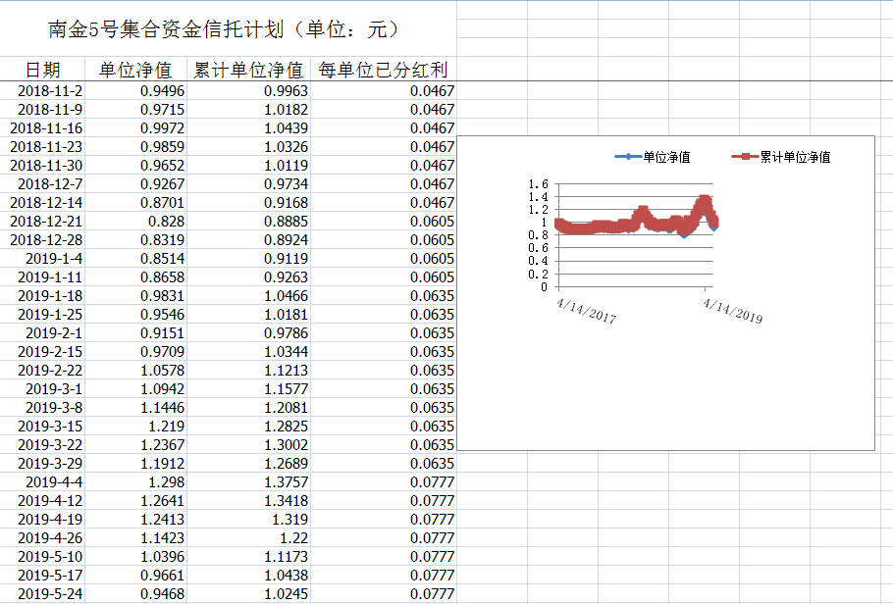
Task: Click net value cell 0.9496
Action: click(x=136, y=91)
